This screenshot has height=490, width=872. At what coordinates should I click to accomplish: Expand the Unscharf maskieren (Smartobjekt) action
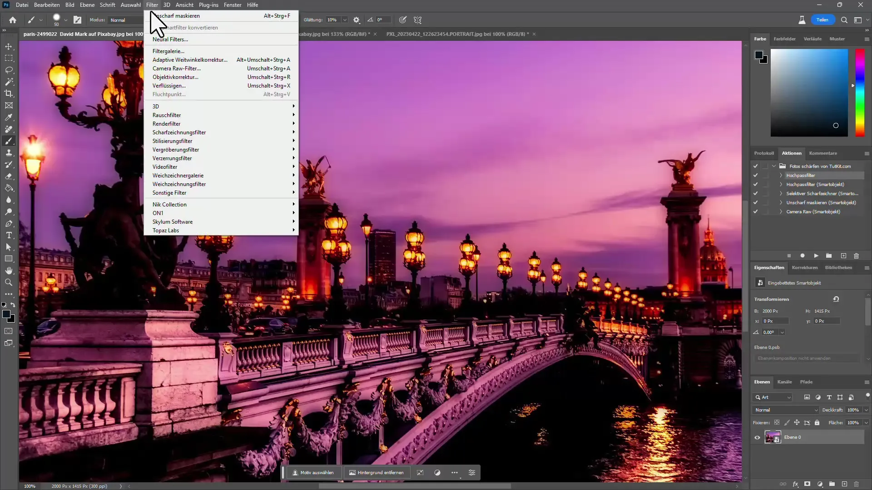[781, 202]
